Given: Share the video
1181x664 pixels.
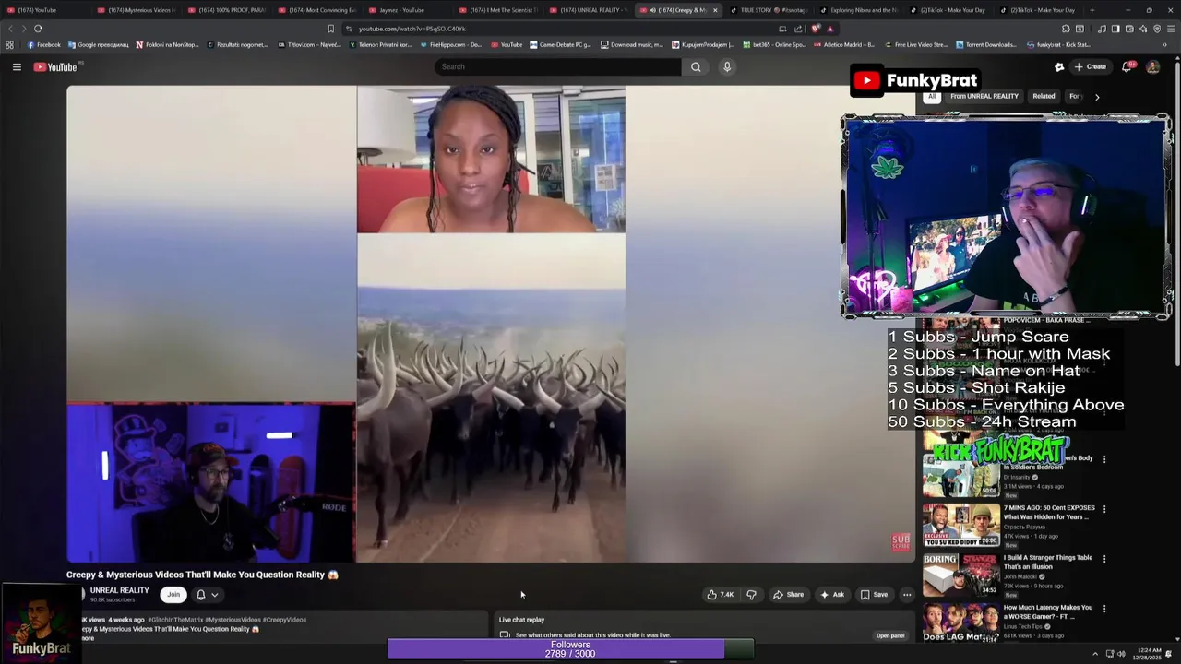Looking at the screenshot, I should 788,595.
